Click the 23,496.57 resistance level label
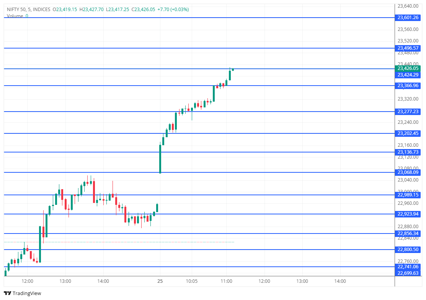This screenshot has height=300, width=426. tap(407, 48)
